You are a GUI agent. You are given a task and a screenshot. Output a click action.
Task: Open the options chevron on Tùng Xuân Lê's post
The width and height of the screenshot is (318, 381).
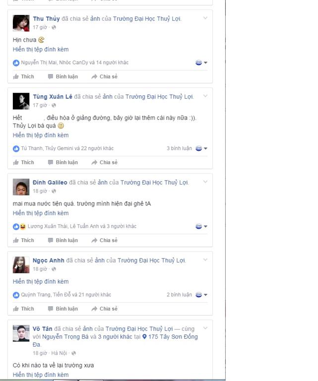click(x=205, y=96)
